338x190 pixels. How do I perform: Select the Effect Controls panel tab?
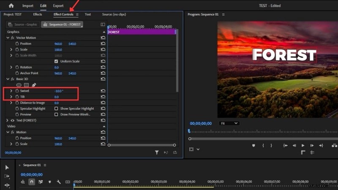[63, 14]
